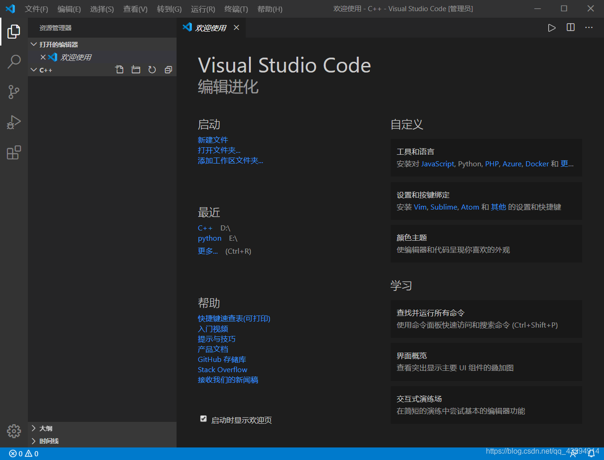Click the PHP install link
Image resolution: width=604 pixels, height=460 pixels.
(492, 164)
